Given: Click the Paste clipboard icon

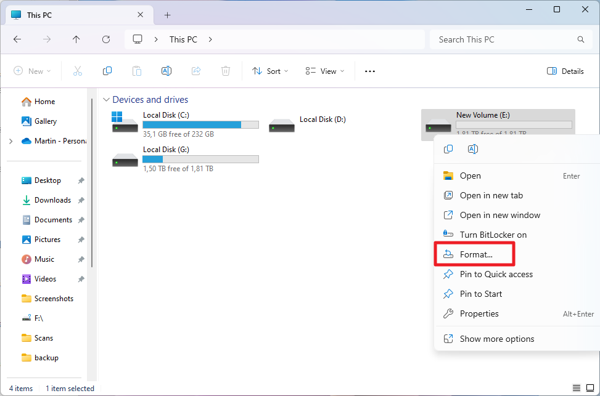Looking at the screenshot, I should click(x=137, y=71).
